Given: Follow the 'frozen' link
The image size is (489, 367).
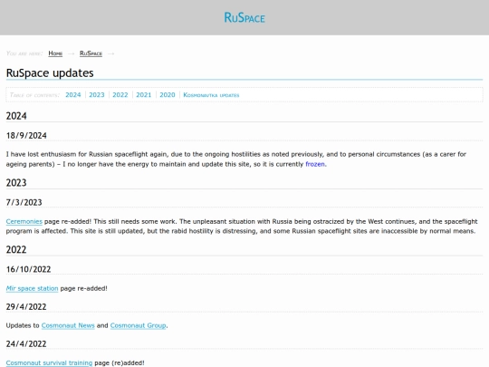Looking at the screenshot, I should pos(315,164).
